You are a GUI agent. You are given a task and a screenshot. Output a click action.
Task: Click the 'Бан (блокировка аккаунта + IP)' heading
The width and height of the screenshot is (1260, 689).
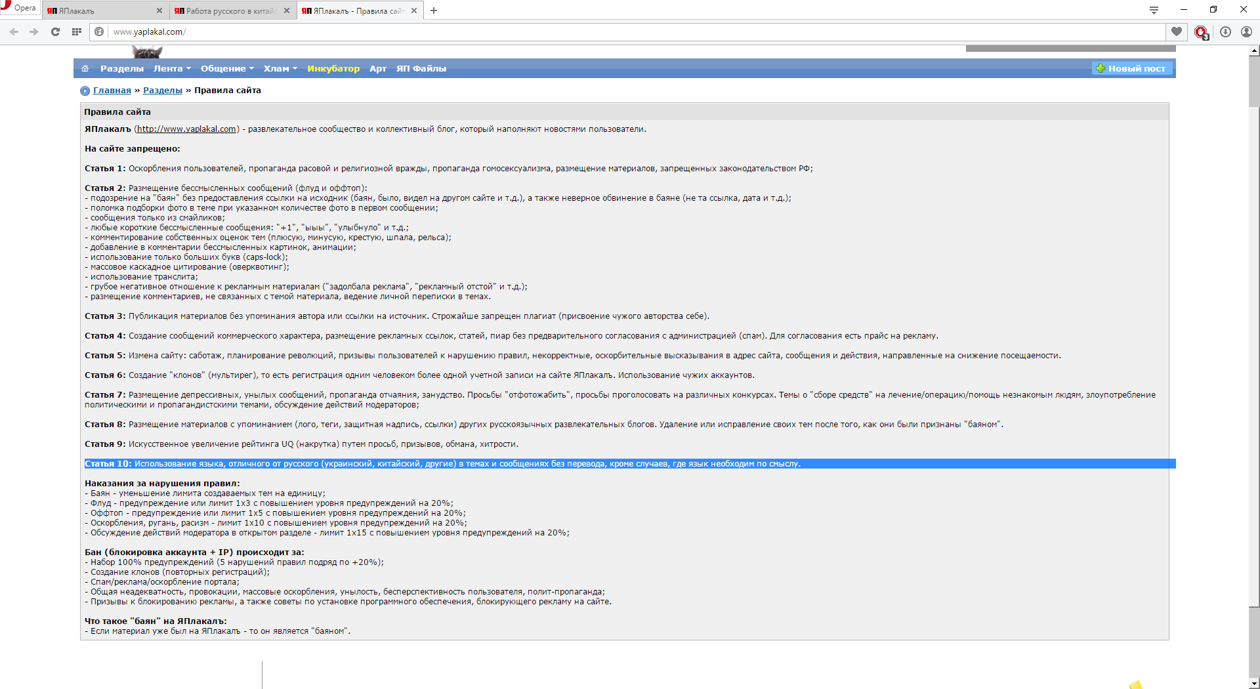tap(159, 553)
